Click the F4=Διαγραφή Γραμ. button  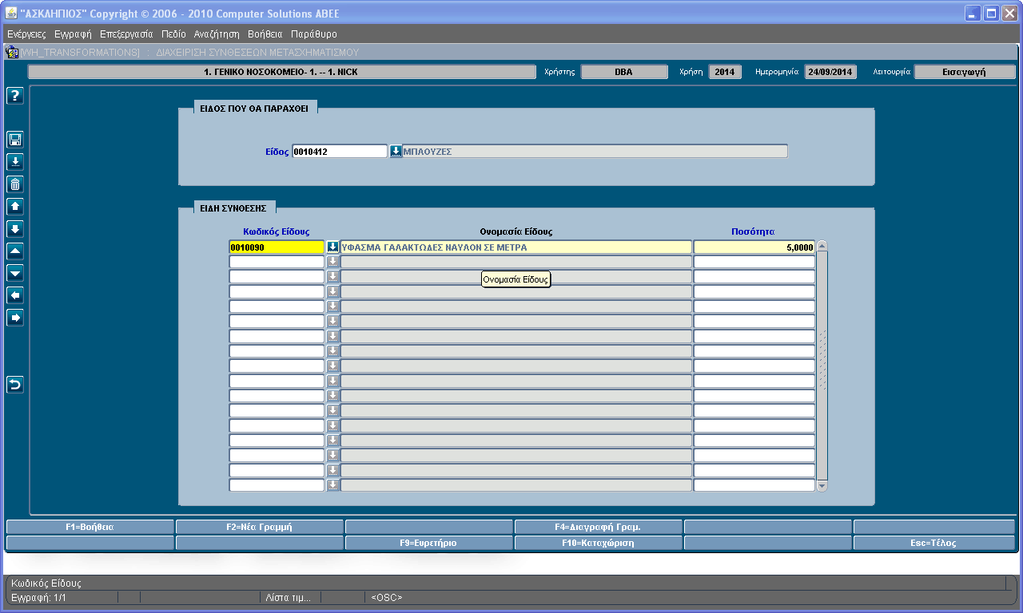[x=599, y=527]
